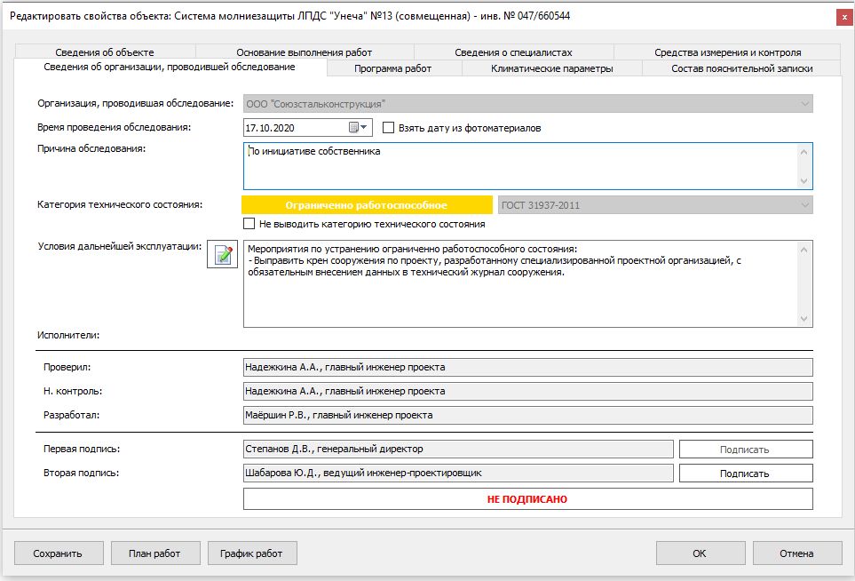Cancel with the 'Отмена' button
855x581 pixels.
[x=797, y=553]
